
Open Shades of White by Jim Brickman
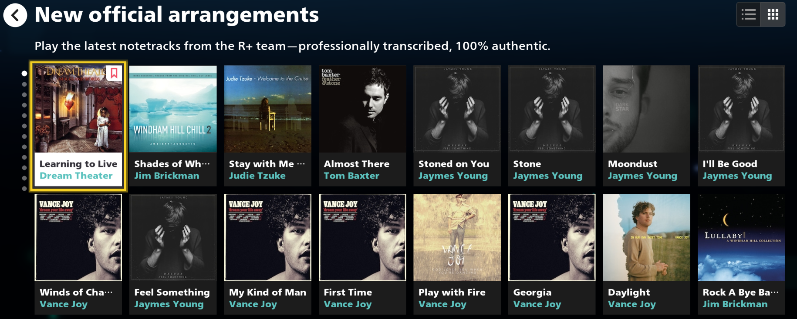click(173, 126)
